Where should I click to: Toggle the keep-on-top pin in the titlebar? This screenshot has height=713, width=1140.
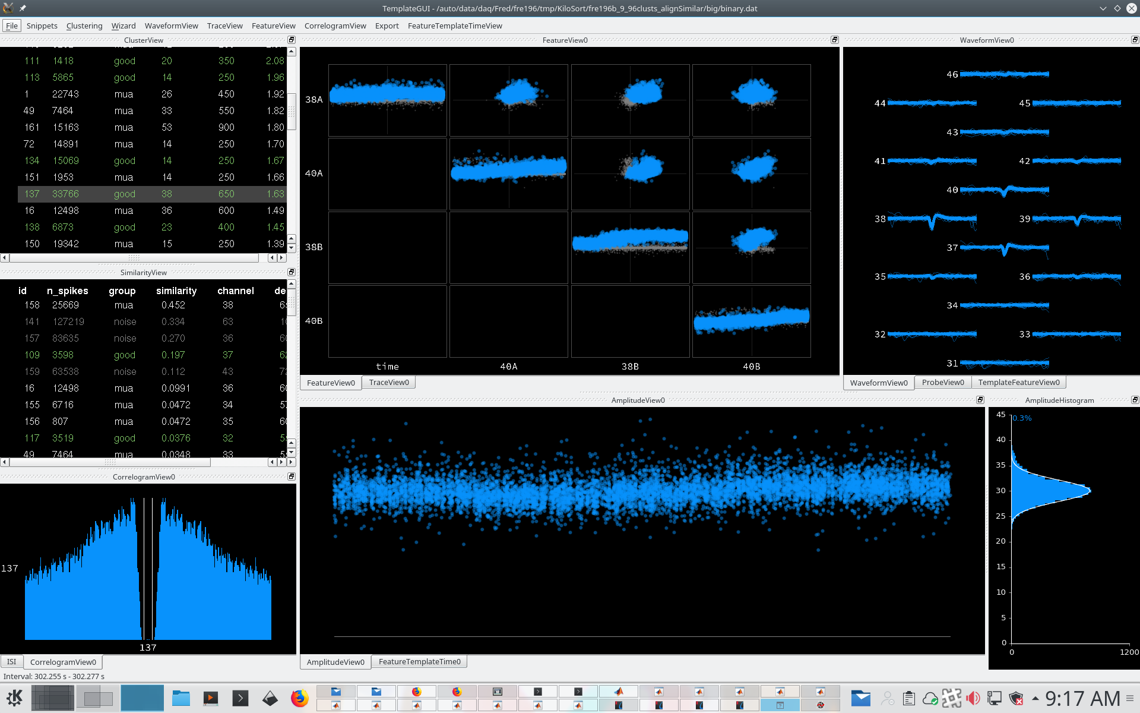click(x=23, y=8)
